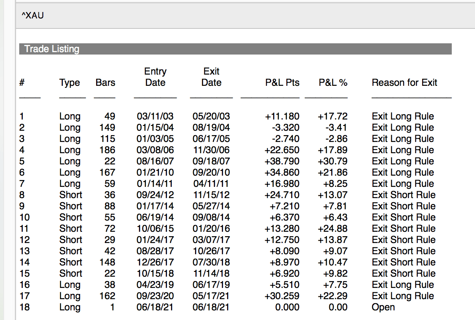Select entry date 03/11/03 of trade 1
475x320 pixels.
[x=155, y=116]
